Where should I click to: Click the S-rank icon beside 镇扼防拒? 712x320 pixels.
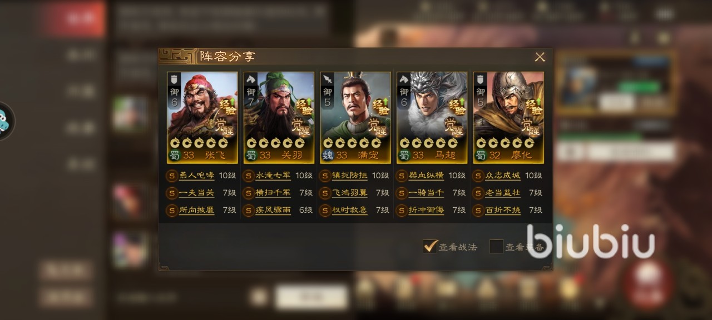click(x=325, y=176)
